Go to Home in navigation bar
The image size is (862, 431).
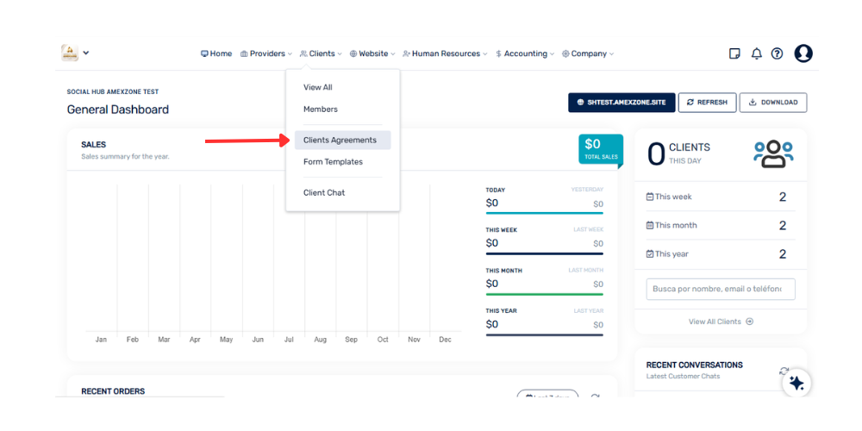216,53
